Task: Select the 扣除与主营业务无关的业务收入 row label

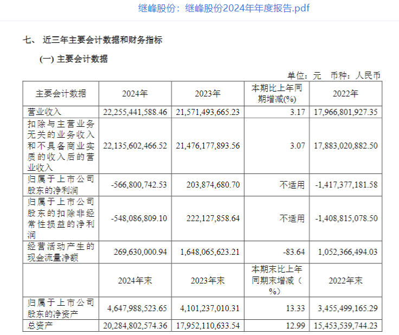Action: 61,146
